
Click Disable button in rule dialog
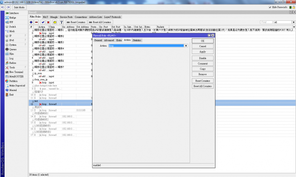[203, 58]
